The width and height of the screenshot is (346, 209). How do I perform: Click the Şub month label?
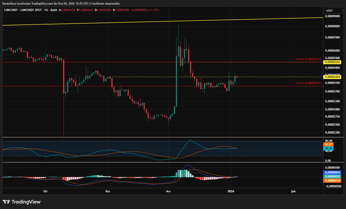[x=293, y=191]
